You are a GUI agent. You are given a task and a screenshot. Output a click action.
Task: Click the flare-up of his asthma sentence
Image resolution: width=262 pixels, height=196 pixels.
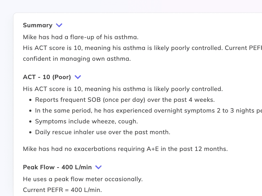point(81,37)
